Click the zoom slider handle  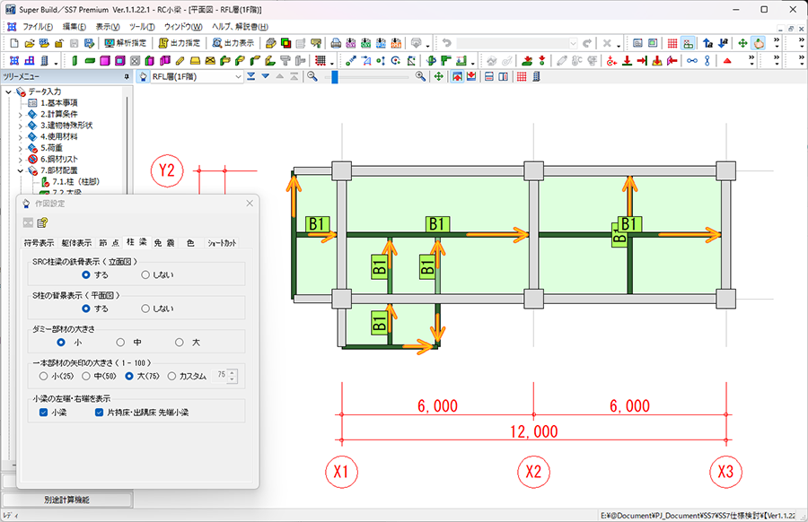point(335,77)
